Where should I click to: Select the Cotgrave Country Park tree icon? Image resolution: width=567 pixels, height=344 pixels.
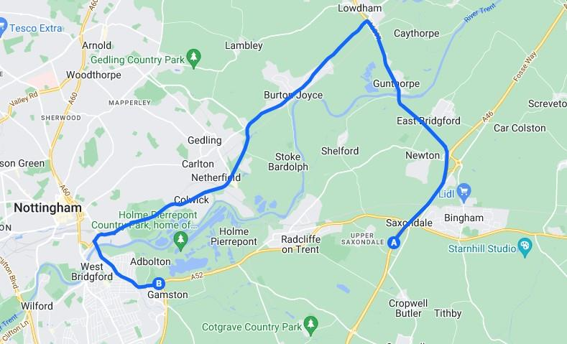click(x=310, y=326)
